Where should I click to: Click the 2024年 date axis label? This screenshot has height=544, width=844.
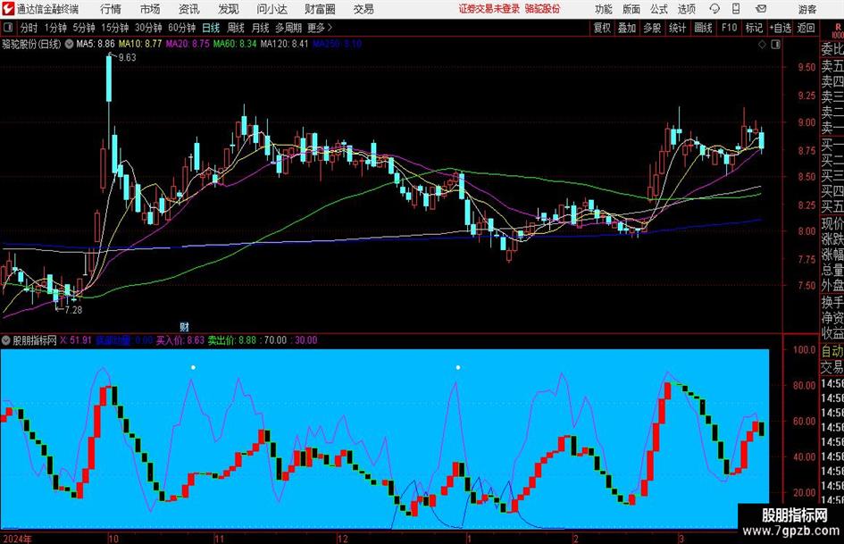click(17, 539)
